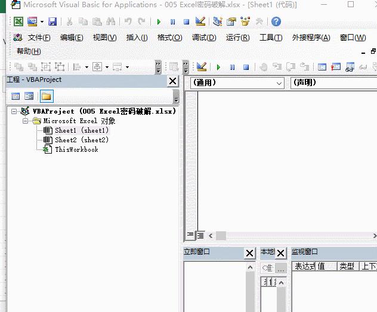The height and width of the screenshot is (312, 377).
Task: Open Visual Basic Help question mark icon
Action: point(276,22)
